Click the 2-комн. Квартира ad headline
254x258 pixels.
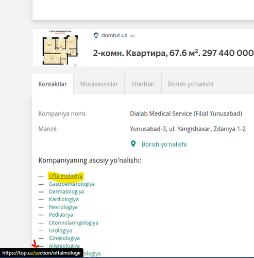point(173,53)
